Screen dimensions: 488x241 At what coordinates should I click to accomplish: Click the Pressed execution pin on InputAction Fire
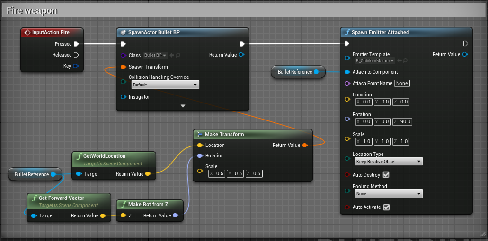(76, 44)
